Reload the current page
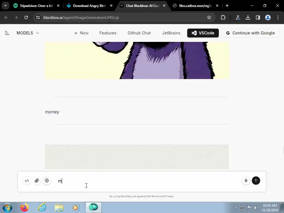Viewport: 284px width, 213px height. 26,17
